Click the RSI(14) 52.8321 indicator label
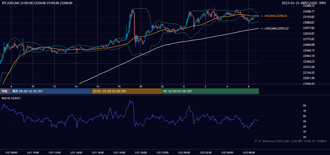Viewport: 330px width, 155px height. [11, 98]
